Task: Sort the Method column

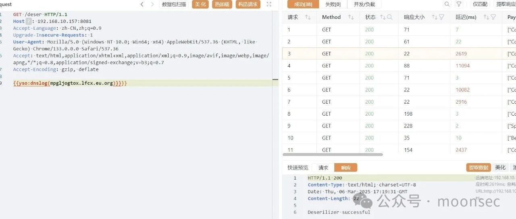Action: click(x=351, y=17)
